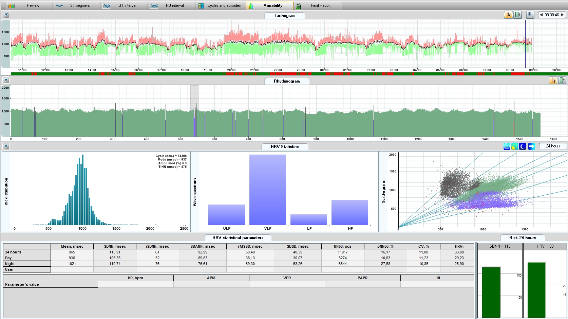This screenshot has width=568, height=319.
Task: Click the 24 hours period field
Action: 553,146
